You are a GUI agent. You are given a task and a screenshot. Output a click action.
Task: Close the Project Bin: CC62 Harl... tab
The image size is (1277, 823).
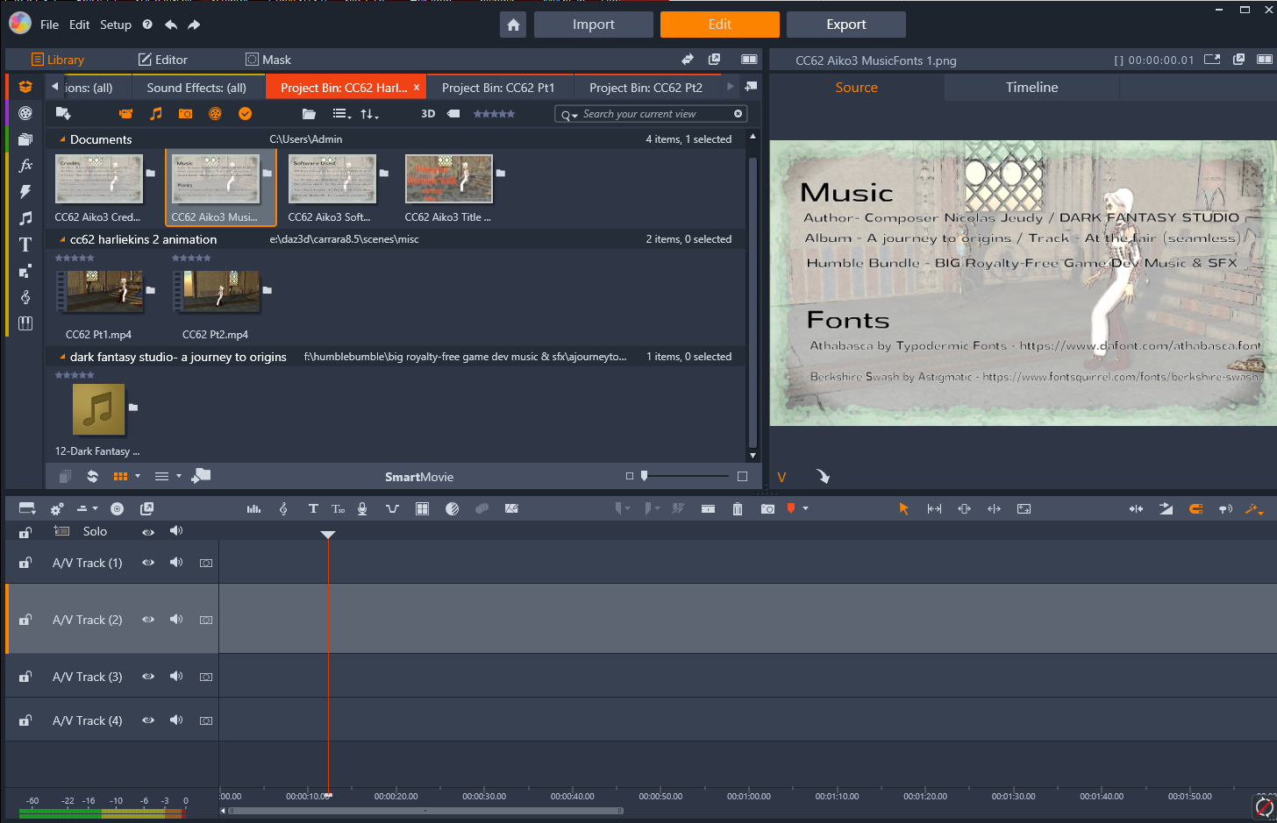pyautogui.click(x=417, y=88)
